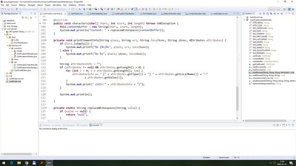
Task: Select the Declaration tab in bottom panel
Action: point(69,125)
